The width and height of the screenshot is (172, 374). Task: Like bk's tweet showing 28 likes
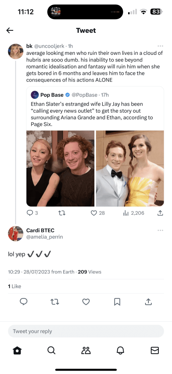click(98, 213)
